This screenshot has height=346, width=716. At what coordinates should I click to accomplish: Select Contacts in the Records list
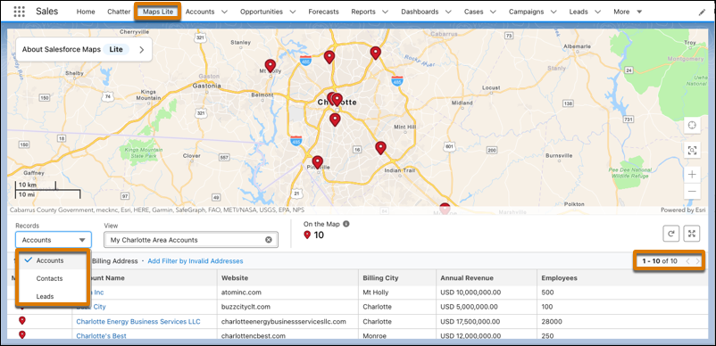50,278
